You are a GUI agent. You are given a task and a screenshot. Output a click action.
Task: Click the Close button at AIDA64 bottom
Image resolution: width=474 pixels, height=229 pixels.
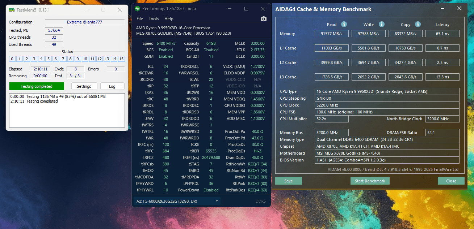pos(451,181)
